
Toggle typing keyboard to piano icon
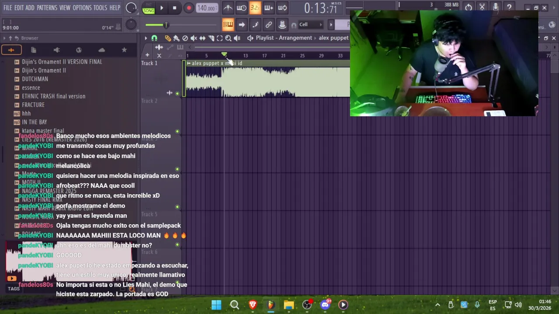point(228,25)
